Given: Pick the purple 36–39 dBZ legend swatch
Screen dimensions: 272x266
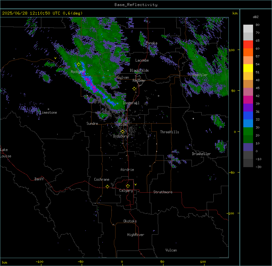Looking at the screenshot, I should tap(248, 108).
